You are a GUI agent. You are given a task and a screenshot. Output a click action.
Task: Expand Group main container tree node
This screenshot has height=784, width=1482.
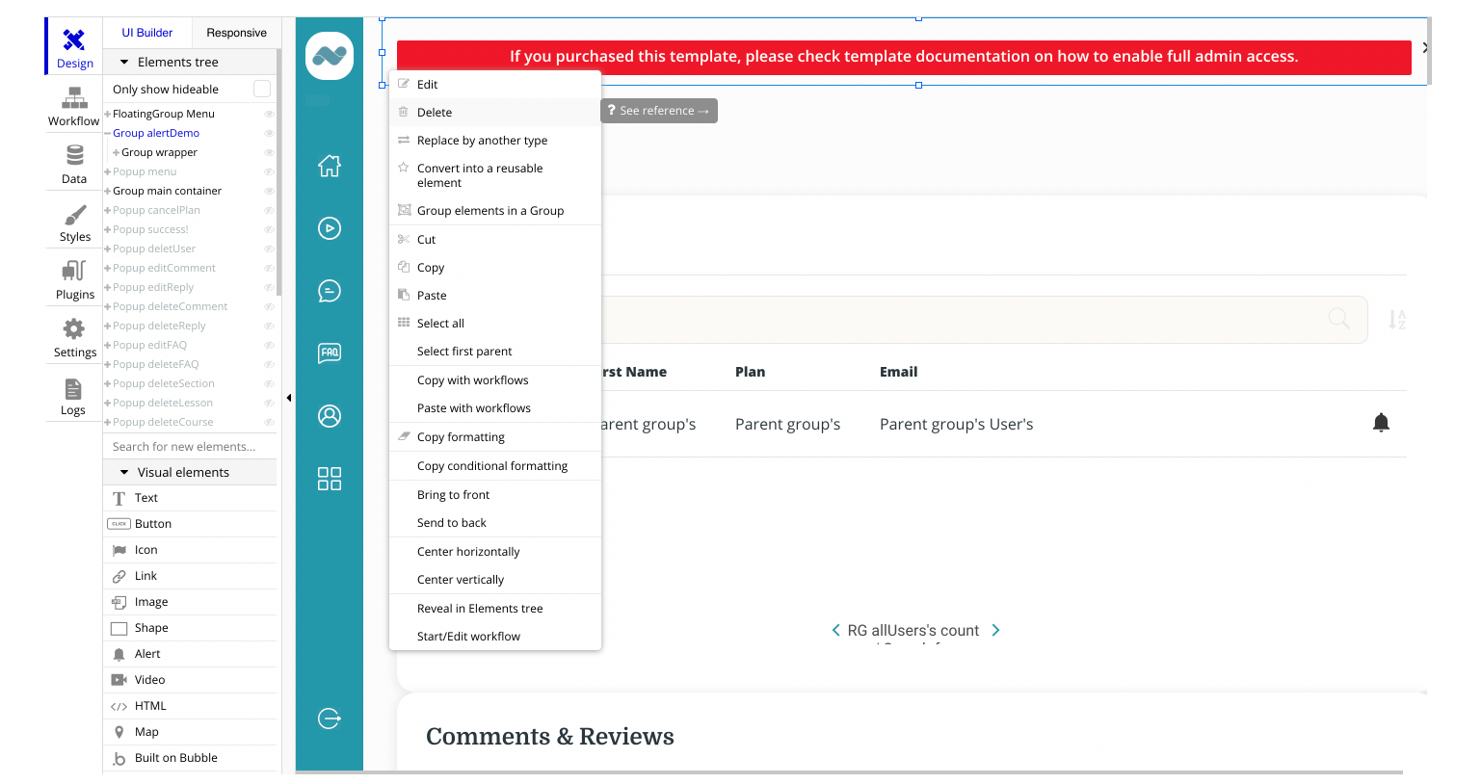(108, 191)
